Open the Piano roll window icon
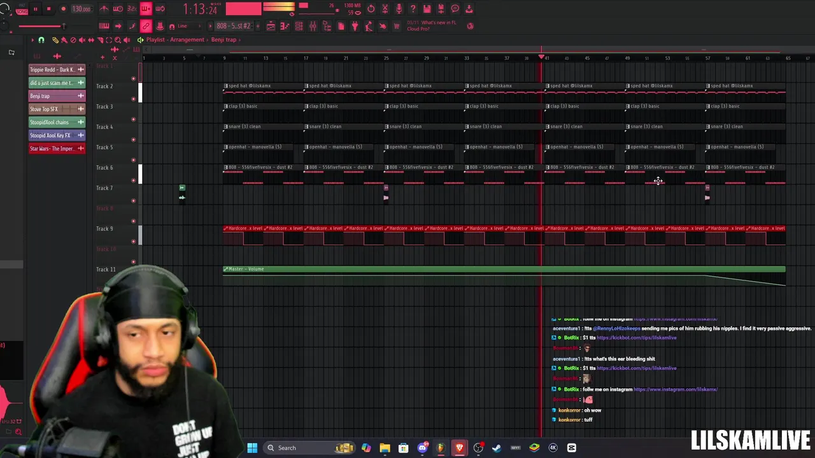The image size is (815, 458). [x=285, y=26]
